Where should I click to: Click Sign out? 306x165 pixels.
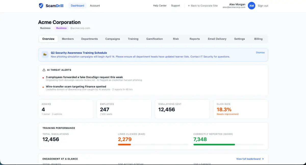(263, 6)
